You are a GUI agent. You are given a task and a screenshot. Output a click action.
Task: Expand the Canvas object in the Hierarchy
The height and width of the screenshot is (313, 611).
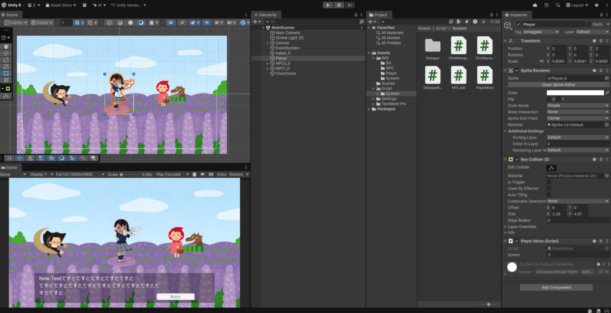(268, 43)
